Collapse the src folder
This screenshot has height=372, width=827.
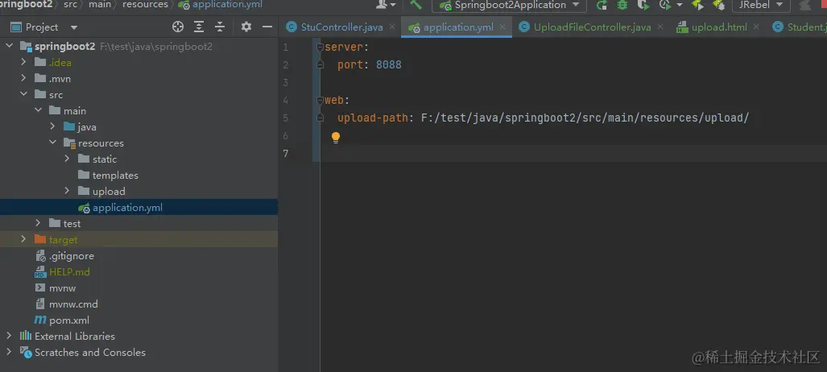coord(23,94)
